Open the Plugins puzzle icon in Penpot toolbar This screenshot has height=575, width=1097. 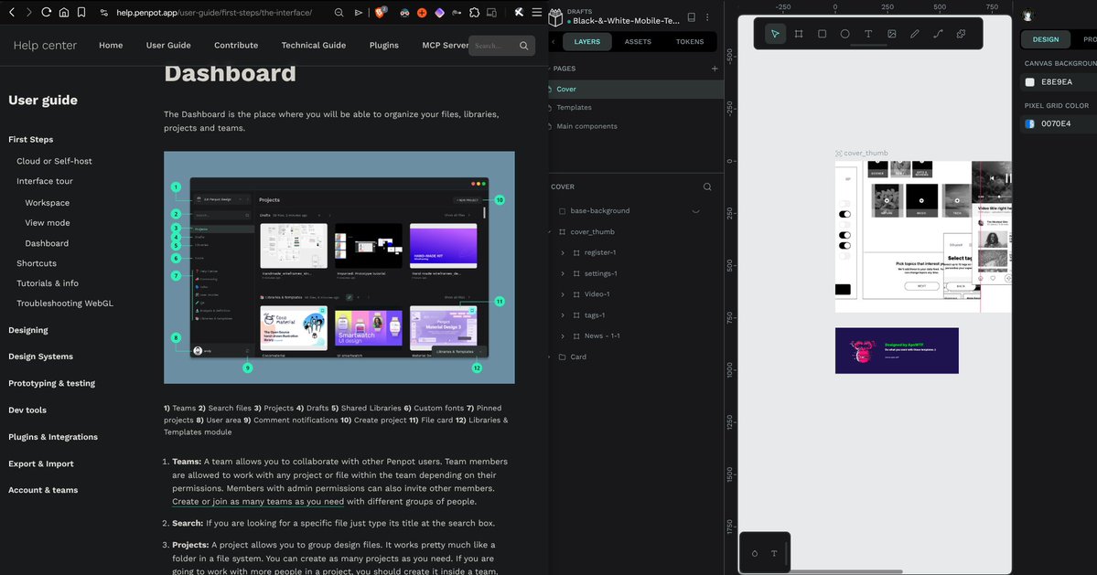click(x=962, y=34)
